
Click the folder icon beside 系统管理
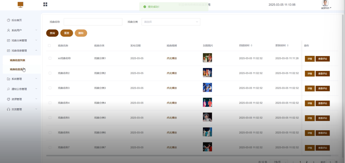(x=9, y=79)
